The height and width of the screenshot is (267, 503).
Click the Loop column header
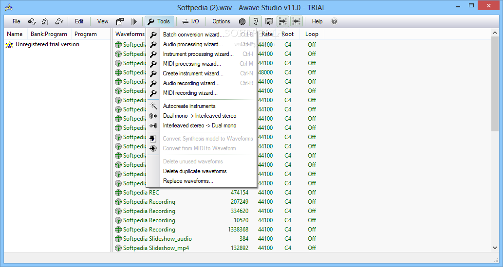(x=312, y=34)
